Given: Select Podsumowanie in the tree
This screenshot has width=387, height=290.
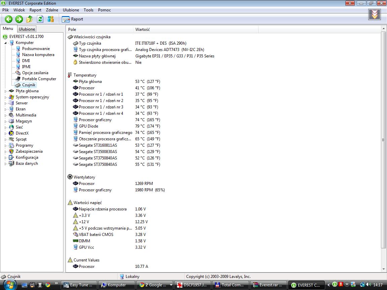Looking at the screenshot, I should [x=36, y=49].
